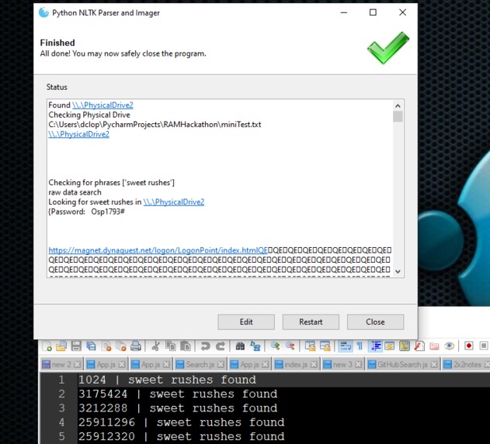Click editor line '3212288 | sweet rushes found'
The height and width of the screenshot is (444, 490).
(178, 408)
